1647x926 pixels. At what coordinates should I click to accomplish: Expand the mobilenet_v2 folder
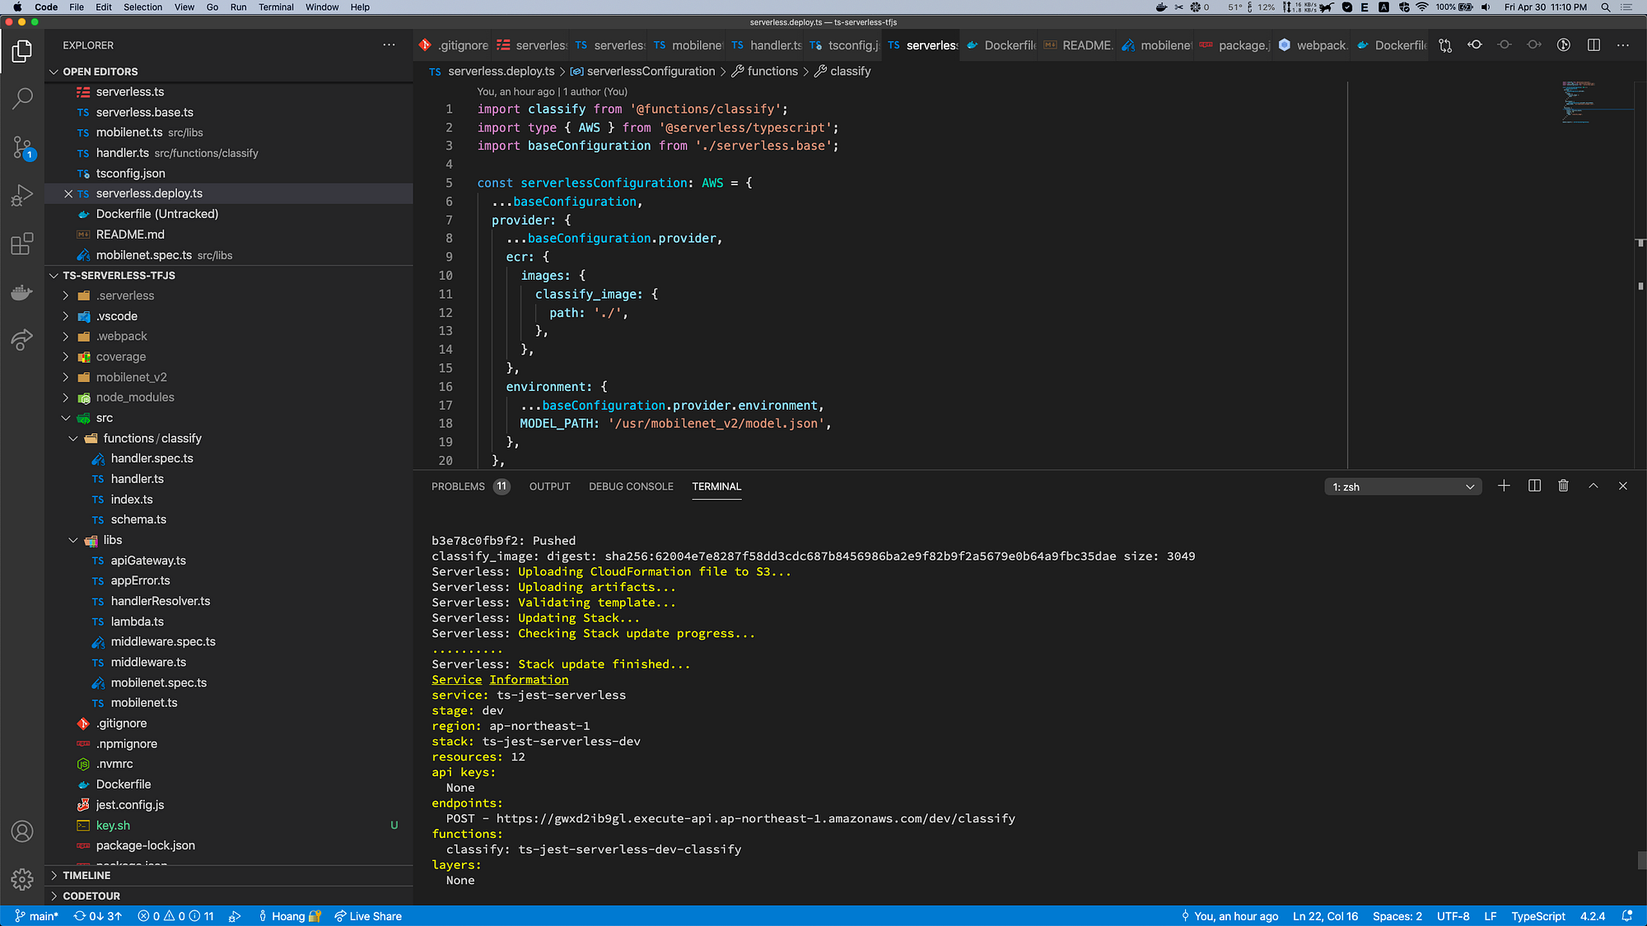click(x=66, y=377)
